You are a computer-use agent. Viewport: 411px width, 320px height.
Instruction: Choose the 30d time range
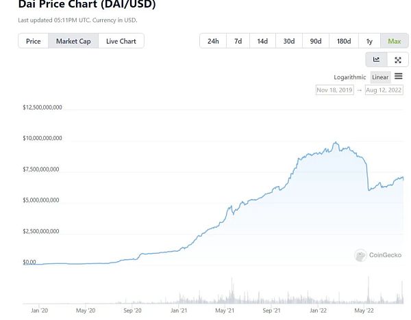(289, 41)
